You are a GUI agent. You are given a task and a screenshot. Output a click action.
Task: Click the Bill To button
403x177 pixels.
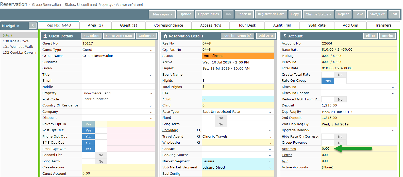(x=371, y=36)
